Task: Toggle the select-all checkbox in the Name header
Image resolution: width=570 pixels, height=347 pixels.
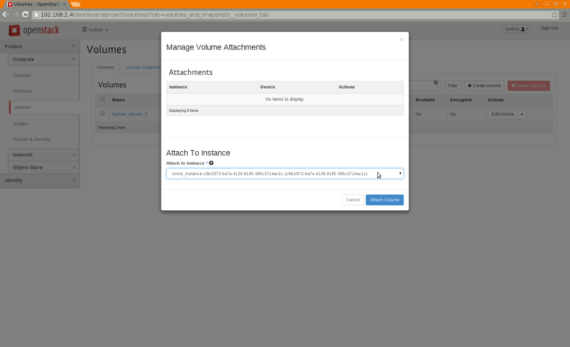Action: coord(101,99)
